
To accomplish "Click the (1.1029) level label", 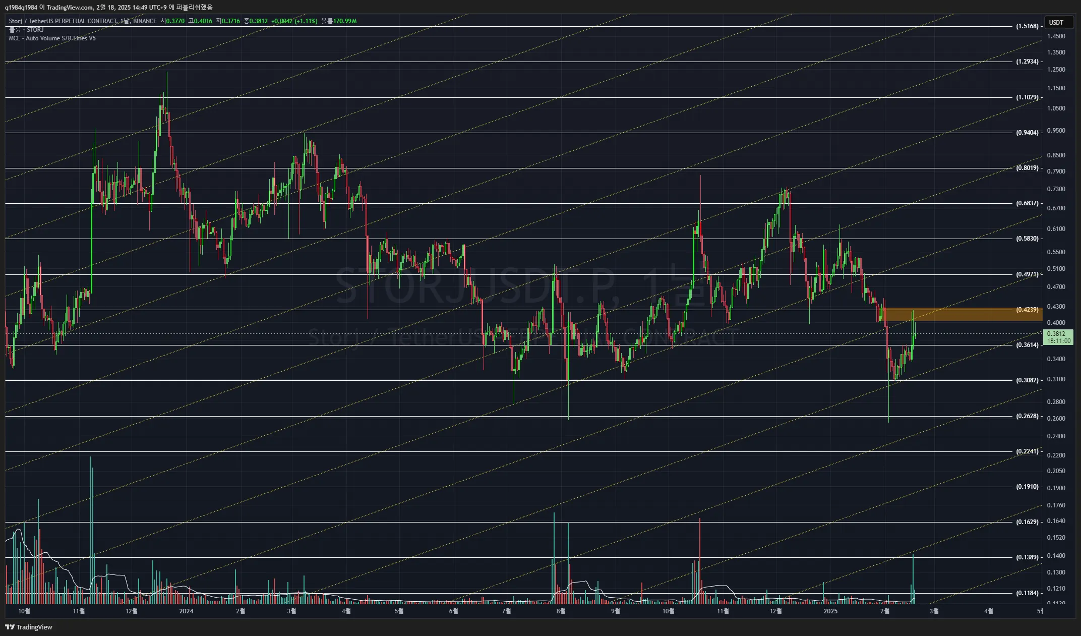I will pyautogui.click(x=1027, y=97).
